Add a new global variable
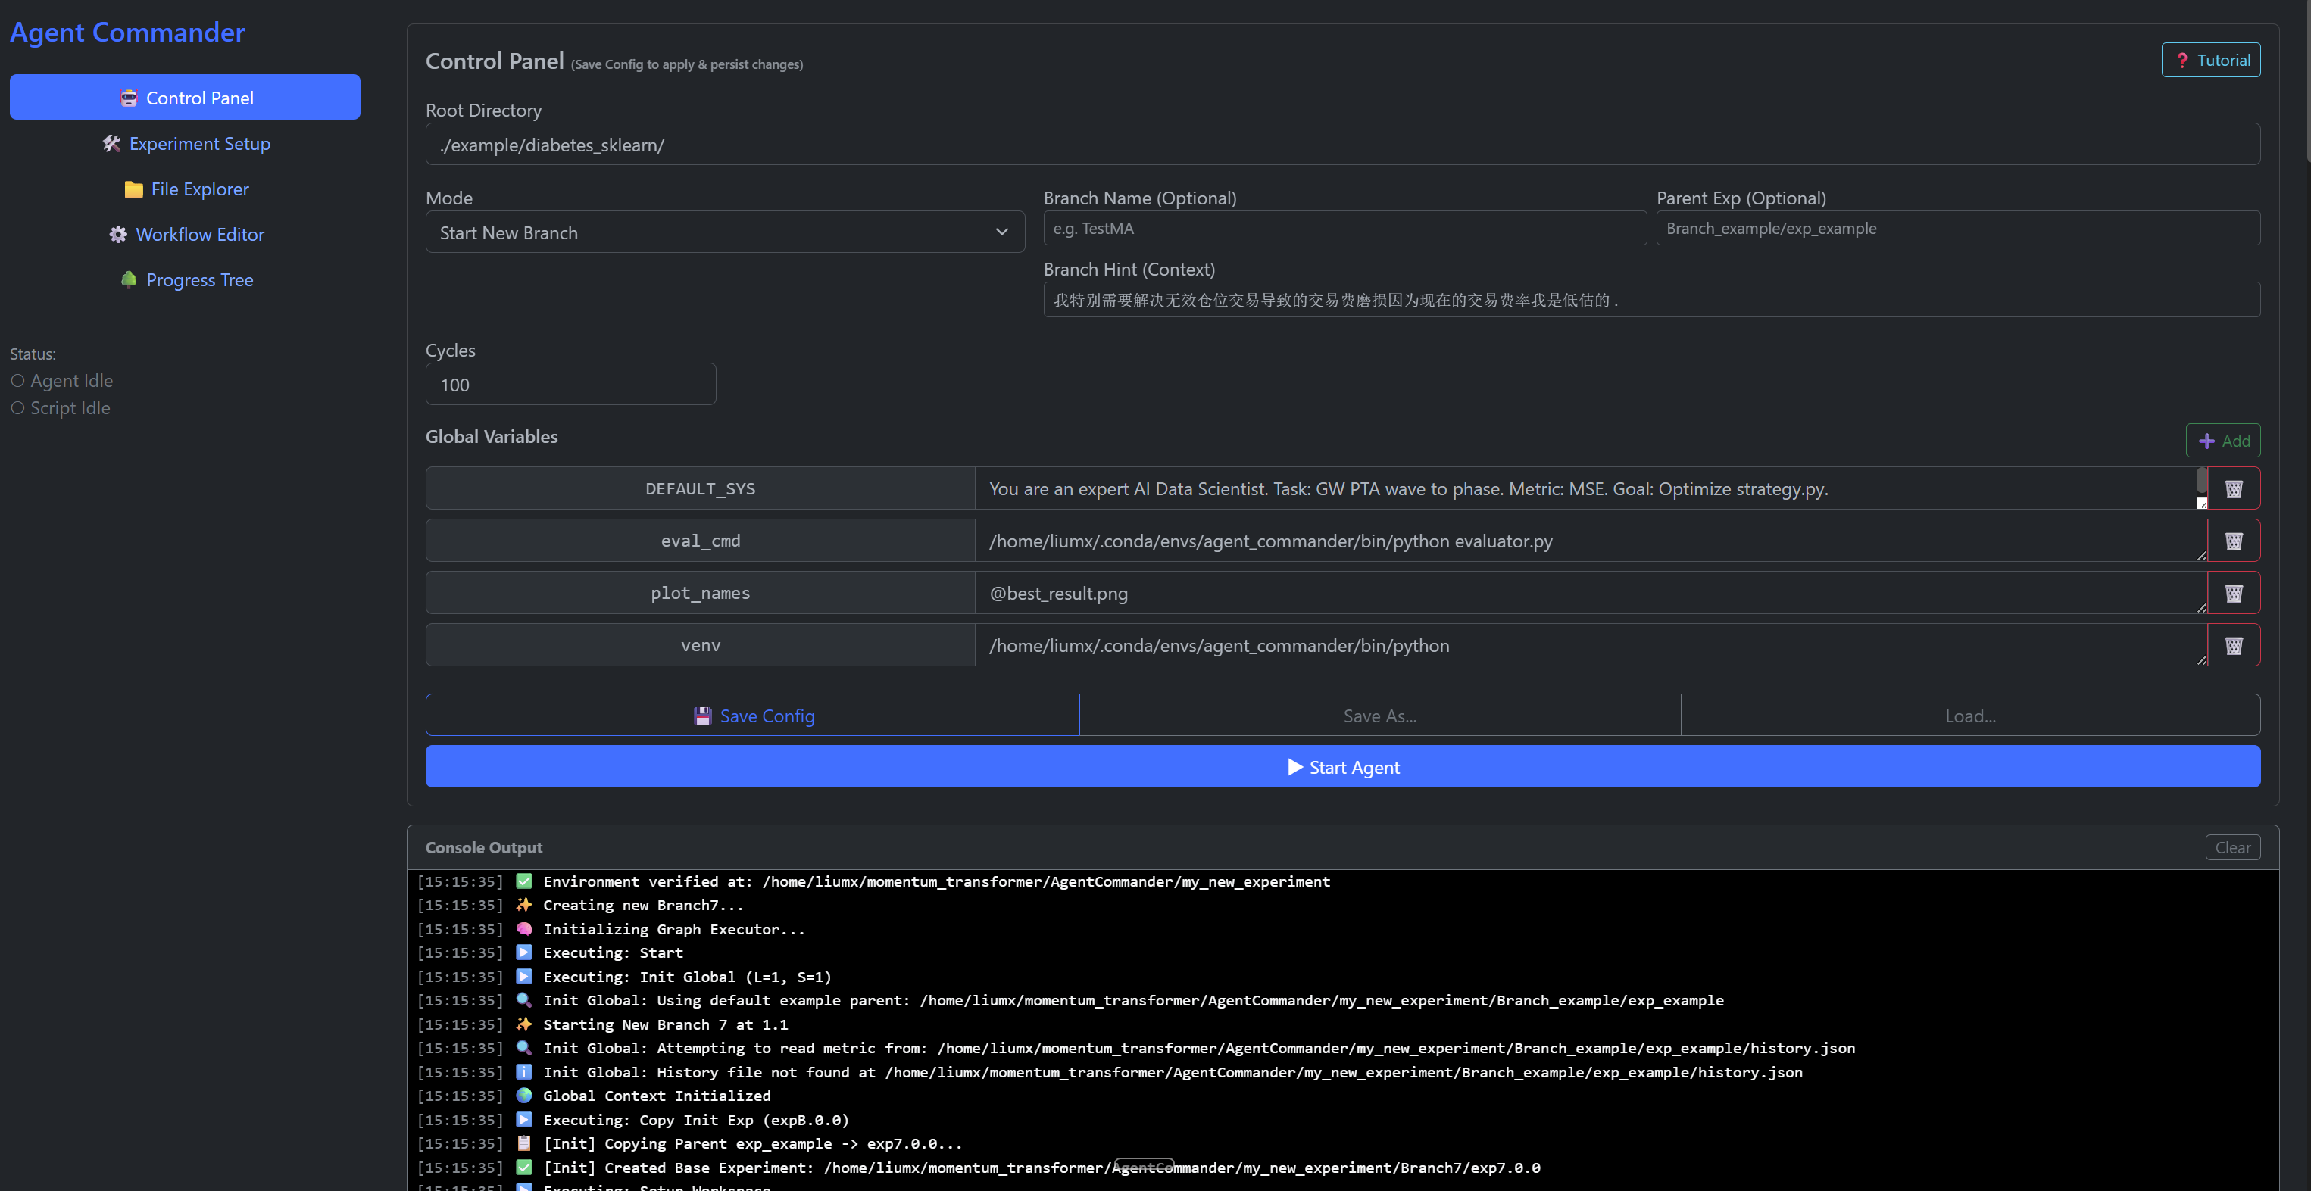The height and width of the screenshot is (1191, 2311). click(2222, 441)
